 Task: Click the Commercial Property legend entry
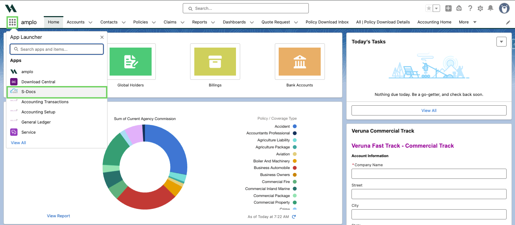[x=275, y=202]
